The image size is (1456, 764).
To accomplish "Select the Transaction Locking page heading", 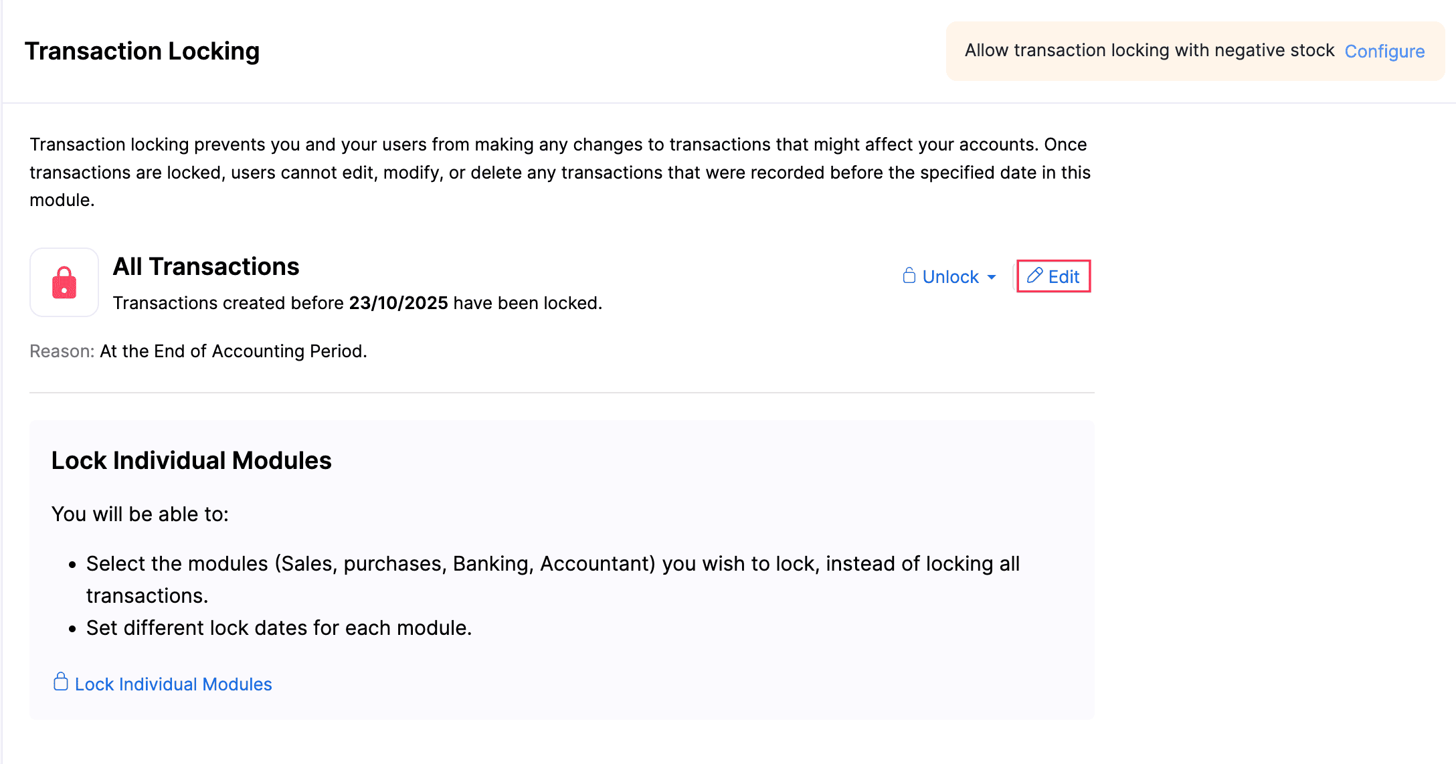I will (142, 50).
